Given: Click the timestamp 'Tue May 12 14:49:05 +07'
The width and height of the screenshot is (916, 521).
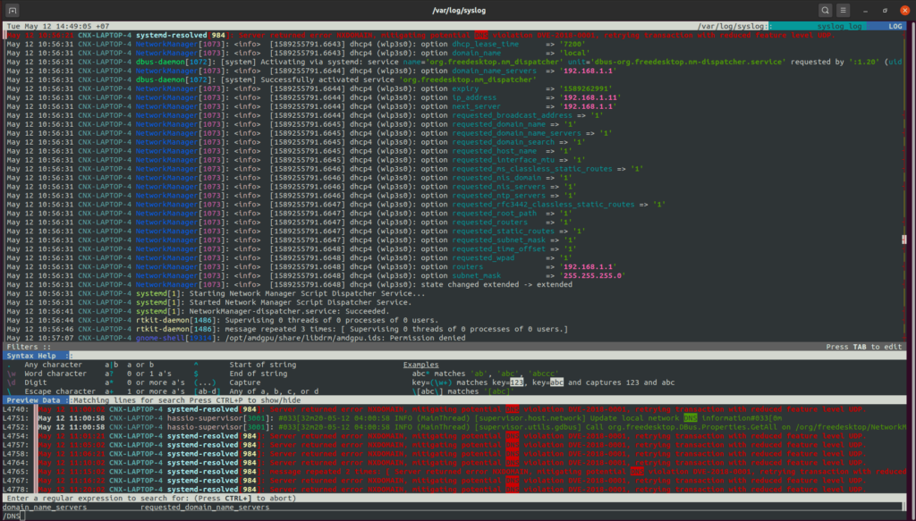Looking at the screenshot, I should [58, 26].
